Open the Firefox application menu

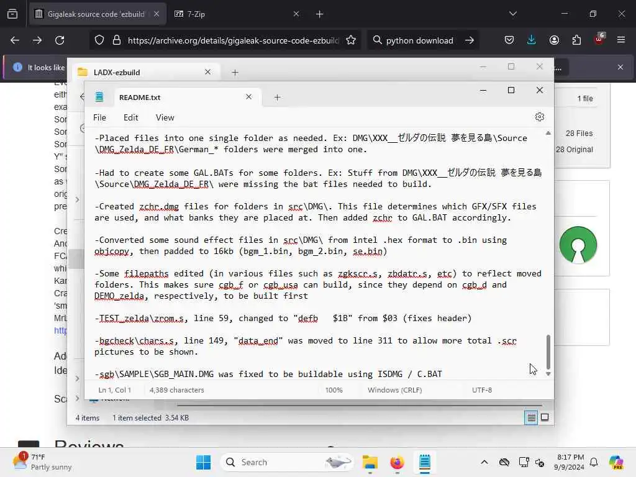(x=621, y=40)
